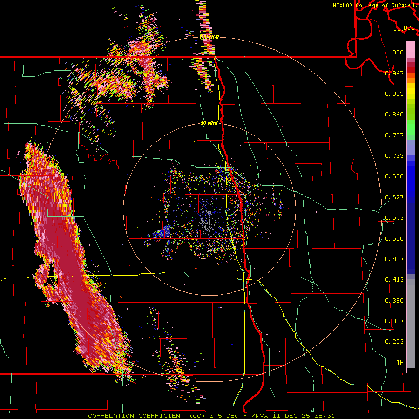This screenshot has width=419, height=419.
Task: Click the TH label on the scale
Action: click(x=400, y=363)
